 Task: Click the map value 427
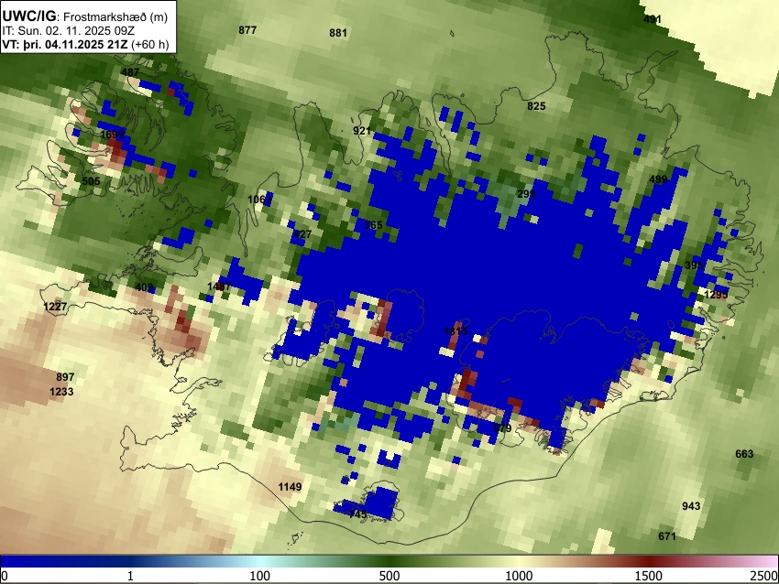coord(302,234)
